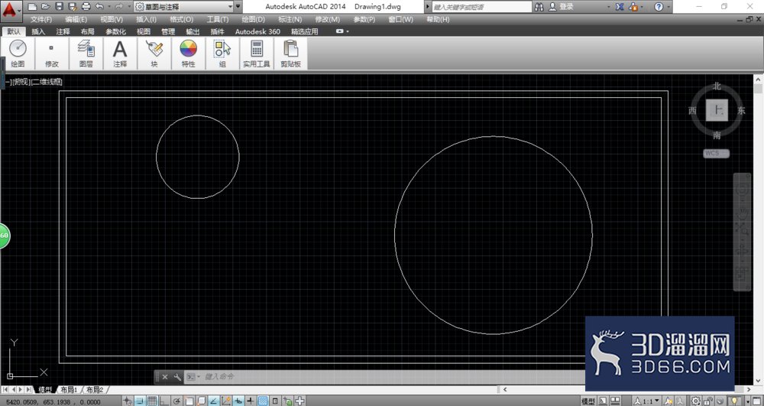
Task: Click the Quick View Layouts icon
Action: point(603,401)
